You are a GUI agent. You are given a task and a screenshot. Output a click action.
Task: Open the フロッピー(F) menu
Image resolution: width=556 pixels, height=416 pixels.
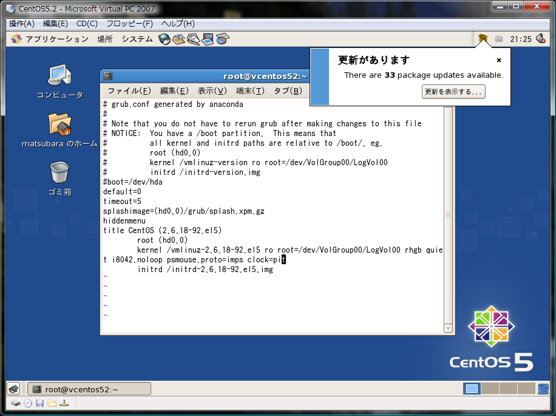(x=129, y=24)
